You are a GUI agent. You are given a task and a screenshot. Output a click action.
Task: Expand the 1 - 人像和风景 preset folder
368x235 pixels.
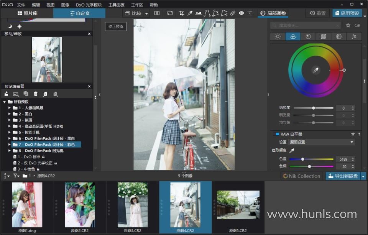pyautogui.click(x=10, y=108)
